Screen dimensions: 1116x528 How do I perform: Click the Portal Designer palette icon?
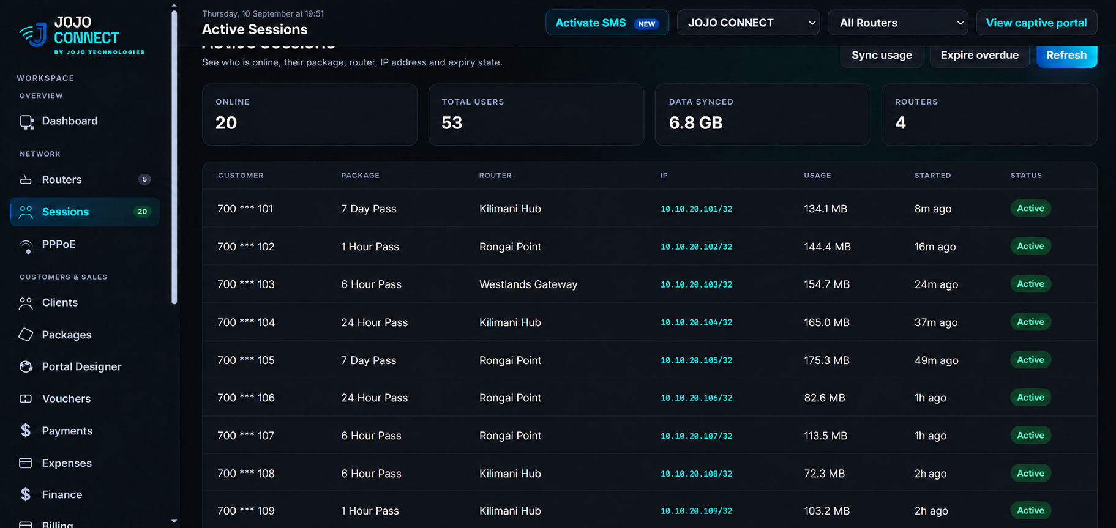[x=26, y=366]
